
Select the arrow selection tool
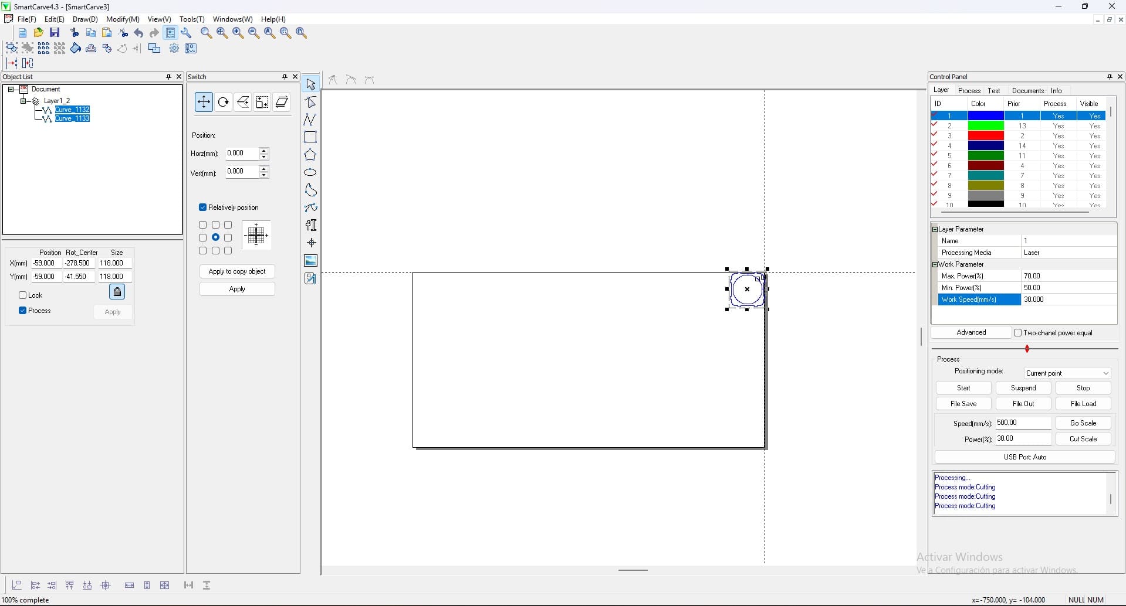coord(311,84)
